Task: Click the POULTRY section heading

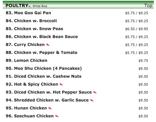Action: click(x=17, y=5)
